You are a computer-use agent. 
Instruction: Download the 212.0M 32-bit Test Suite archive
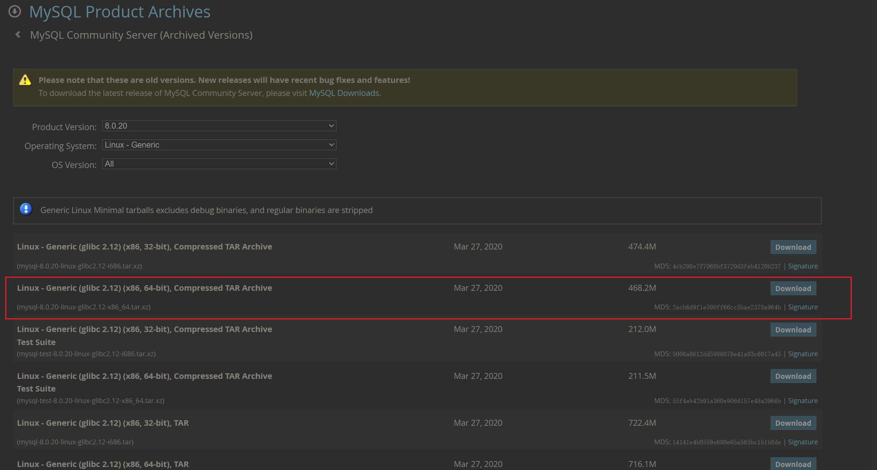click(x=793, y=330)
